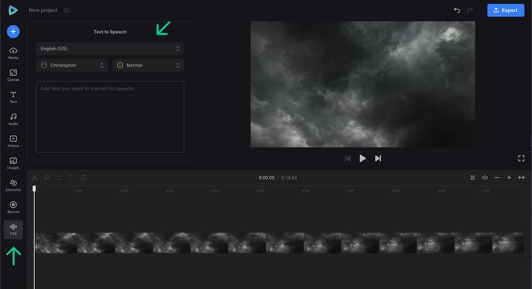Zoom in the timeline
The width and height of the screenshot is (532, 289).
click(x=509, y=177)
